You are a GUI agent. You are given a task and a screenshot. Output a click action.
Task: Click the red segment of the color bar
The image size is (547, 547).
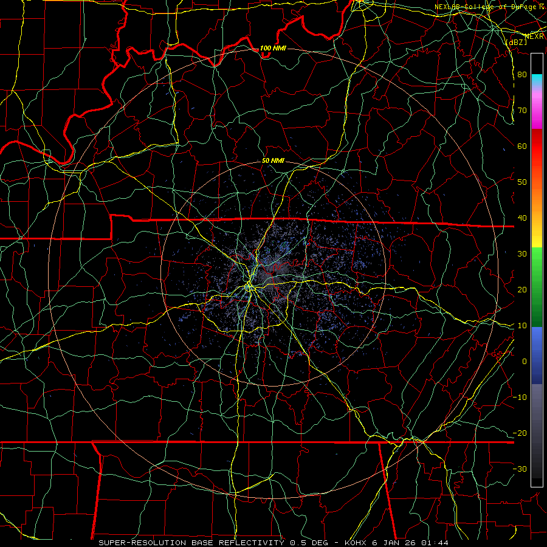pos(537,146)
